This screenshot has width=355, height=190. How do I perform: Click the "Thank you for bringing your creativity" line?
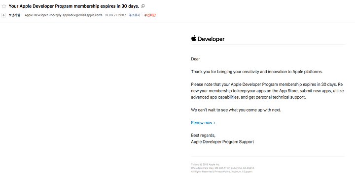click(x=257, y=72)
